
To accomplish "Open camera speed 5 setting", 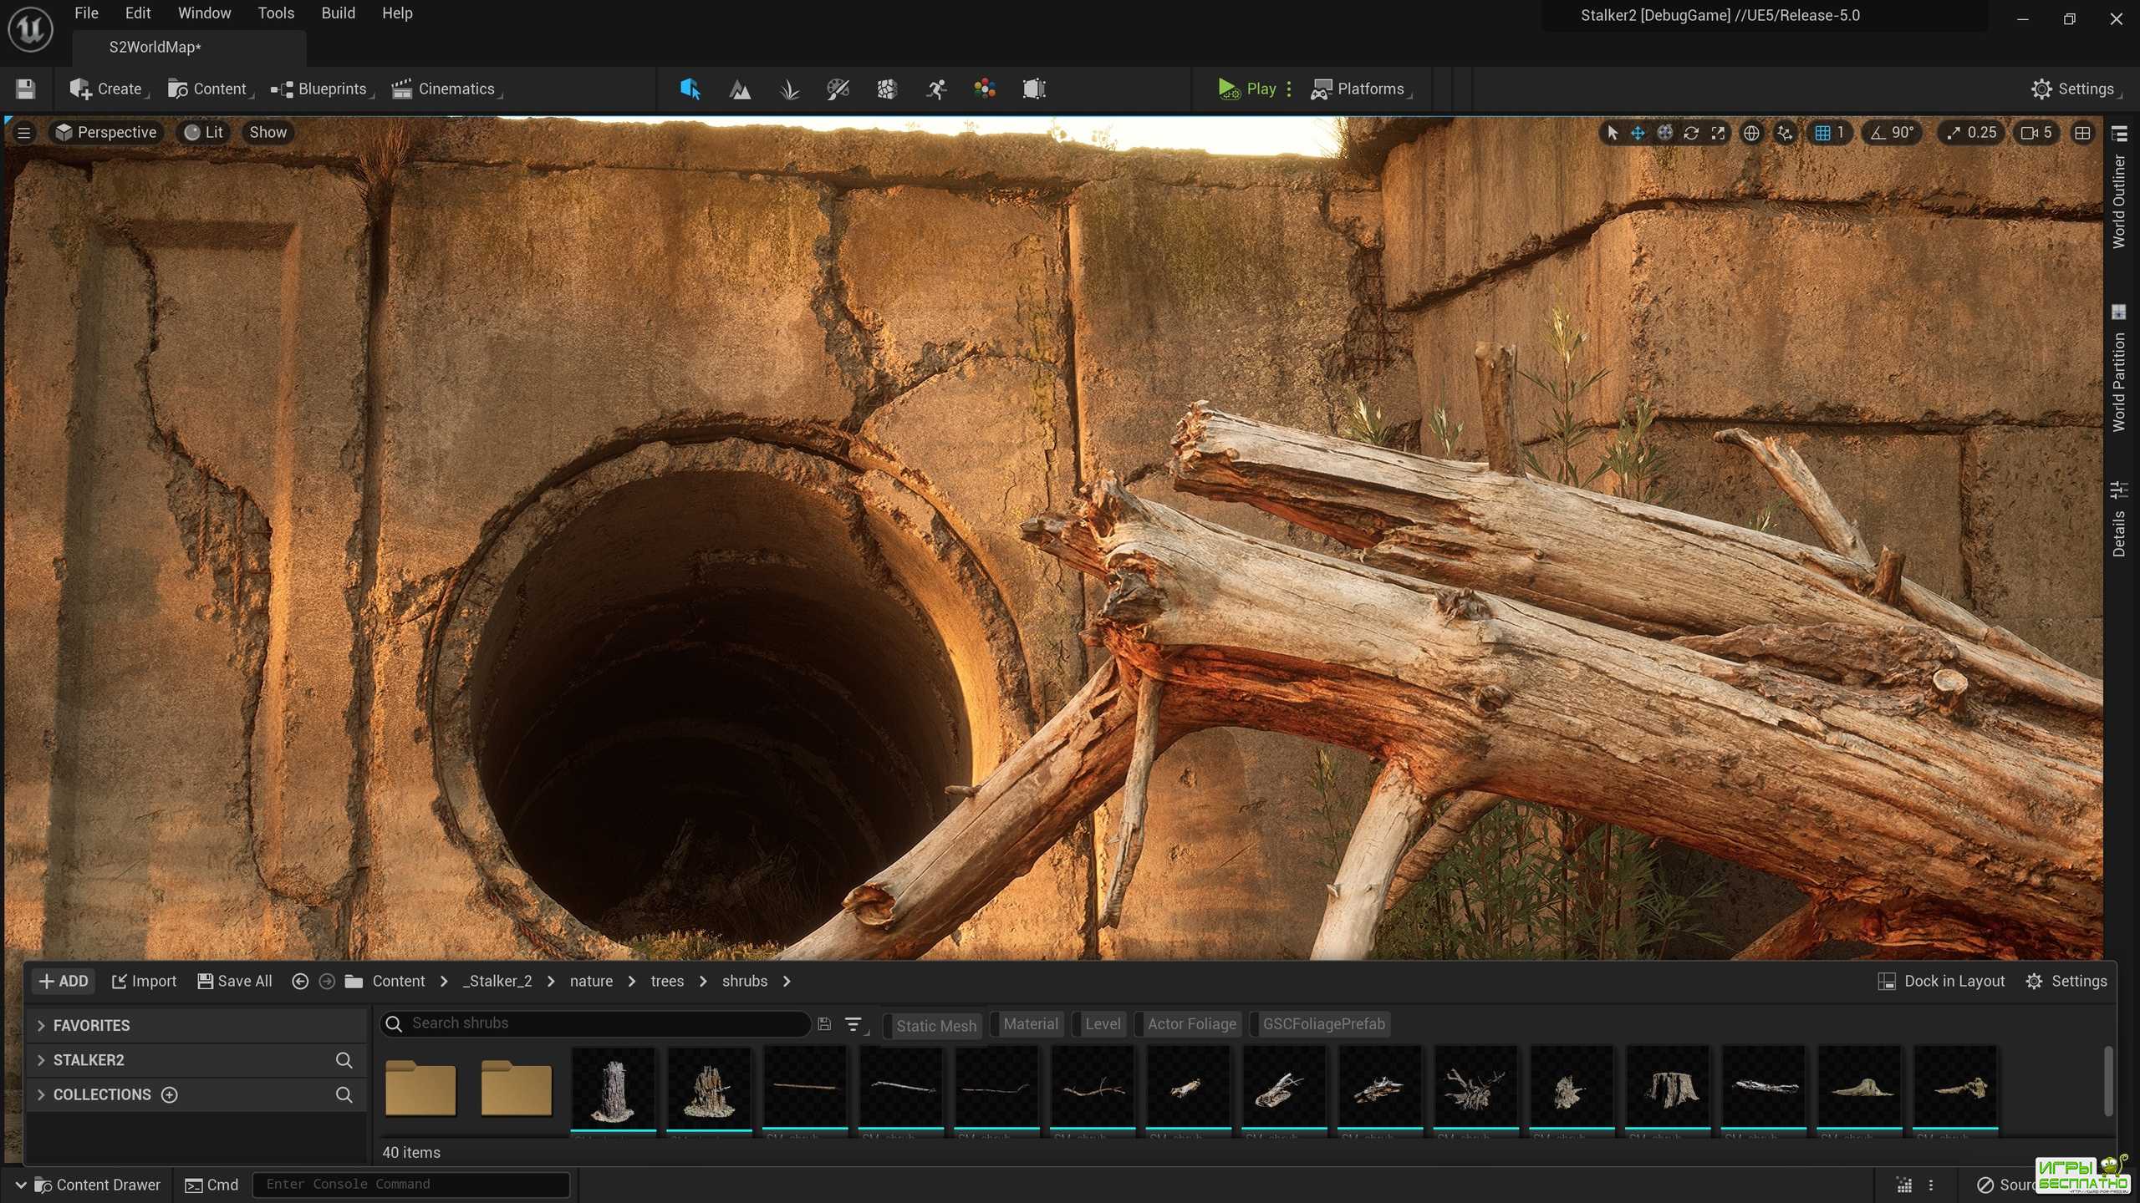I will tap(2036, 133).
